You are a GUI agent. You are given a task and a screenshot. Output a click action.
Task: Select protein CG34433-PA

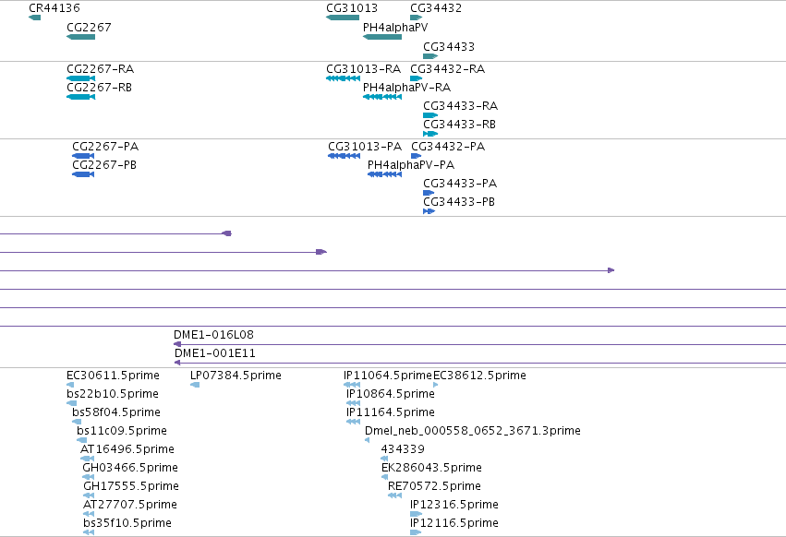(x=429, y=193)
